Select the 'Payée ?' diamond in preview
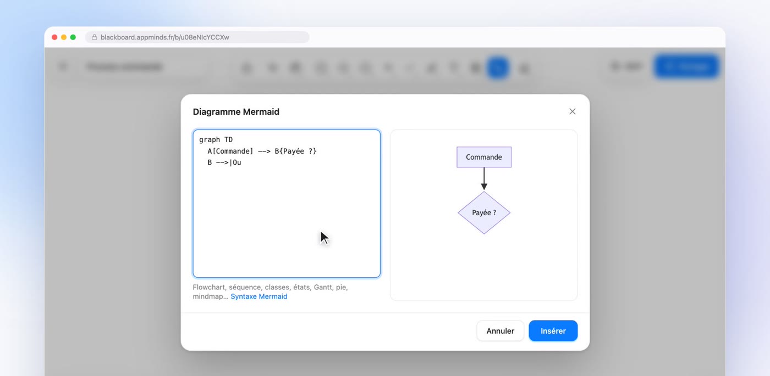 pyautogui.click(x=484, y=212)
